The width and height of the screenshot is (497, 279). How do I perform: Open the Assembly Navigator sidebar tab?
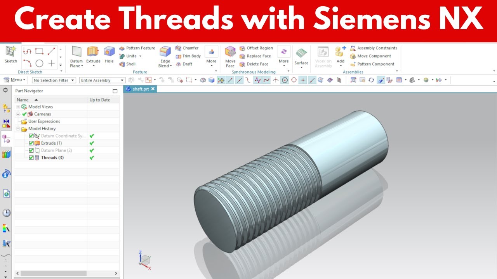point(6,108)
